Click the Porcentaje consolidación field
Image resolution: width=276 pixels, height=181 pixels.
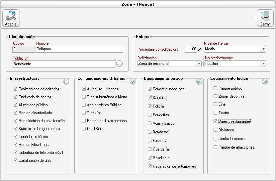(x=191, y=49)
